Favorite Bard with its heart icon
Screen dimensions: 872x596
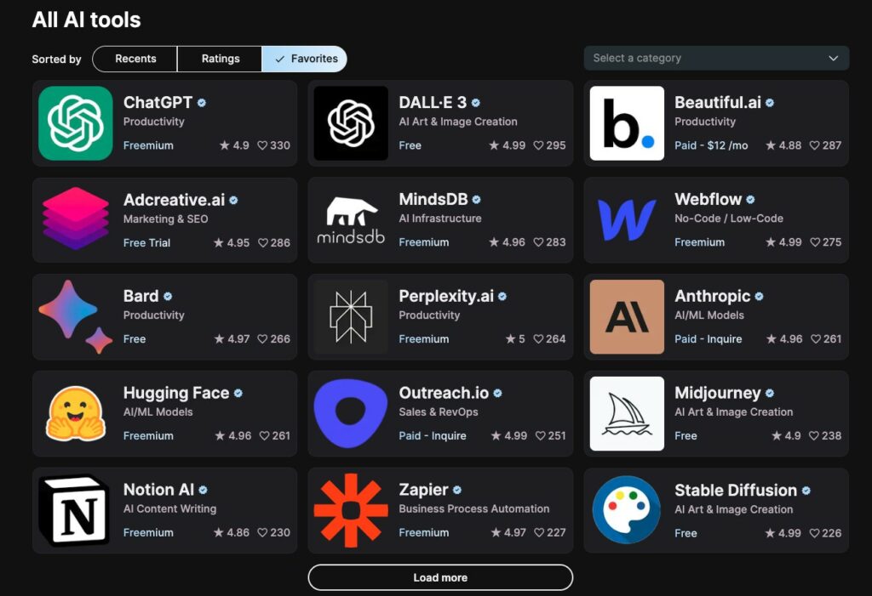(x=263, y=339)
